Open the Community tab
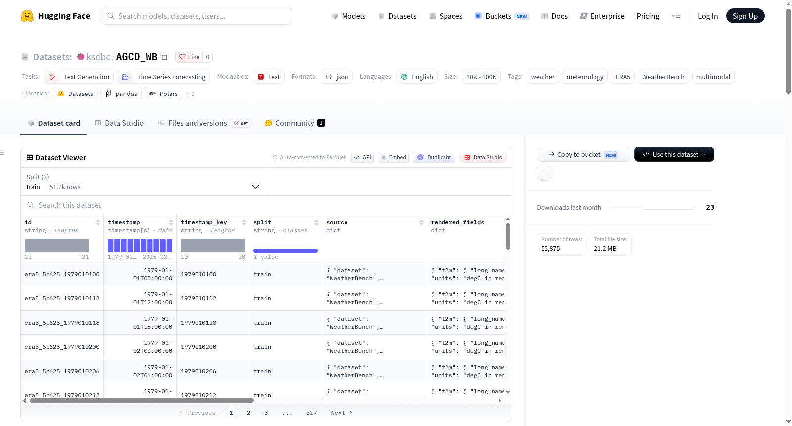The width and height of the screenshot is (792, 426). pyautogui.click(x=295, y=123)
